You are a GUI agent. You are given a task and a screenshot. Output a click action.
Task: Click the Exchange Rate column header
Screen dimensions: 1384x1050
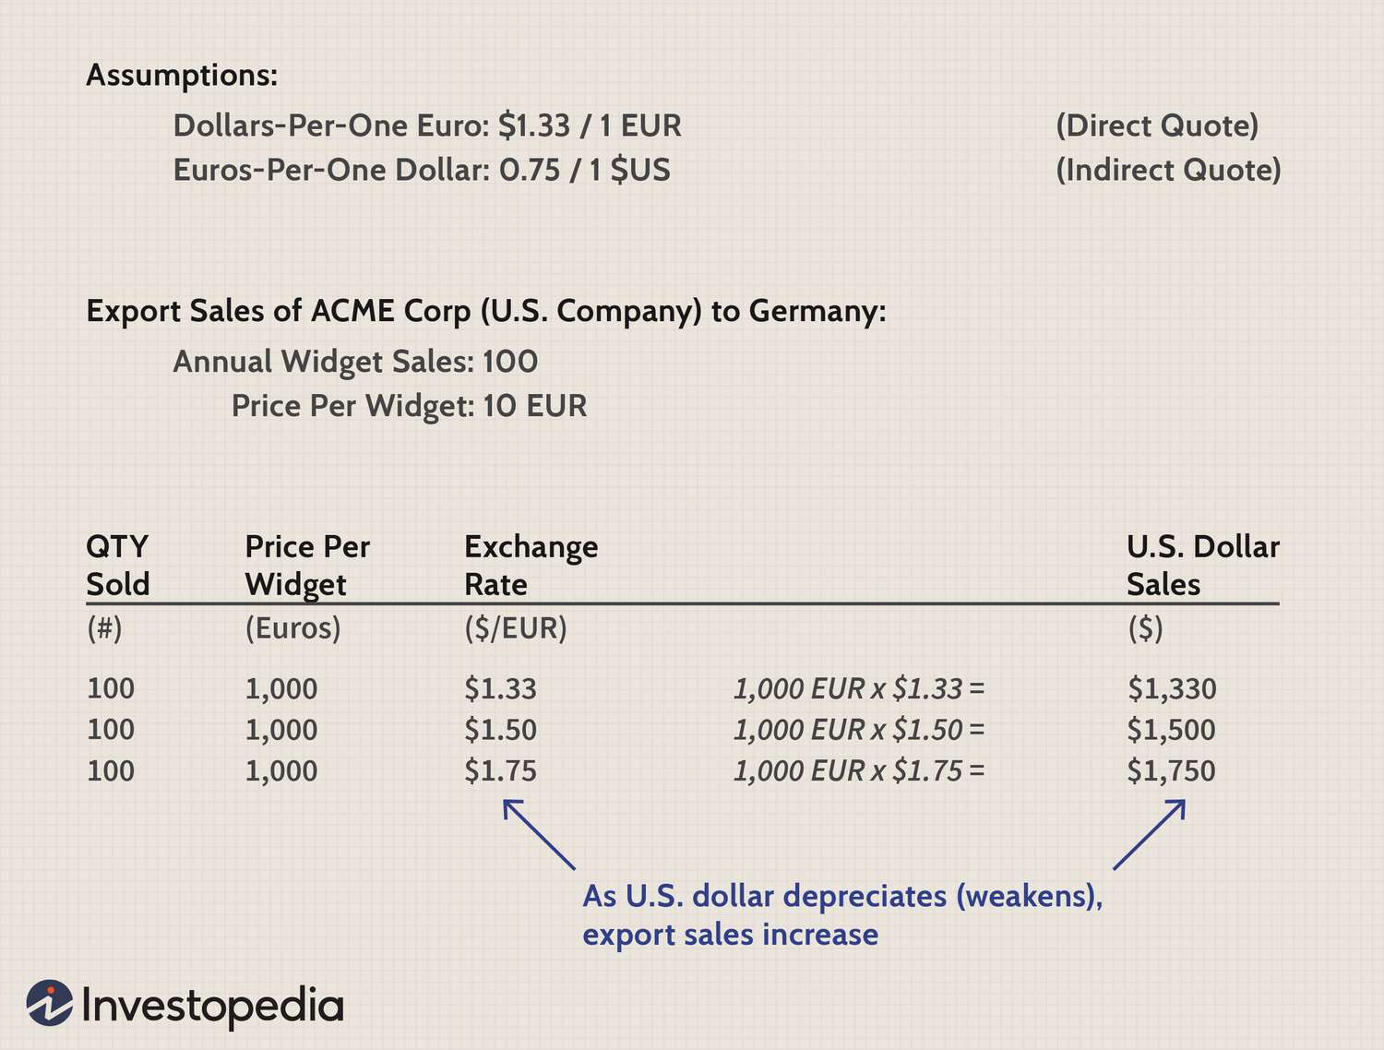531,565
